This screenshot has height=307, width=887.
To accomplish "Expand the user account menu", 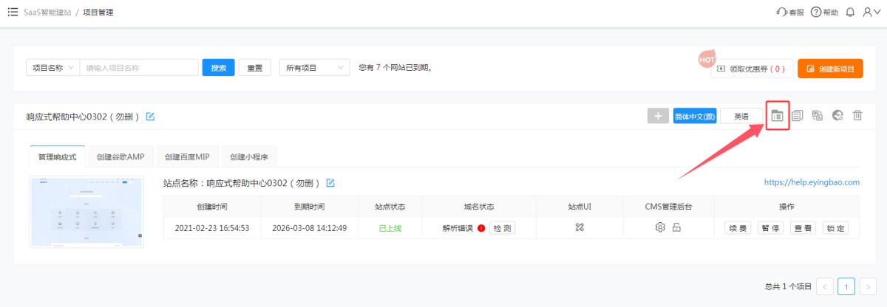I will tap(871, 13).
